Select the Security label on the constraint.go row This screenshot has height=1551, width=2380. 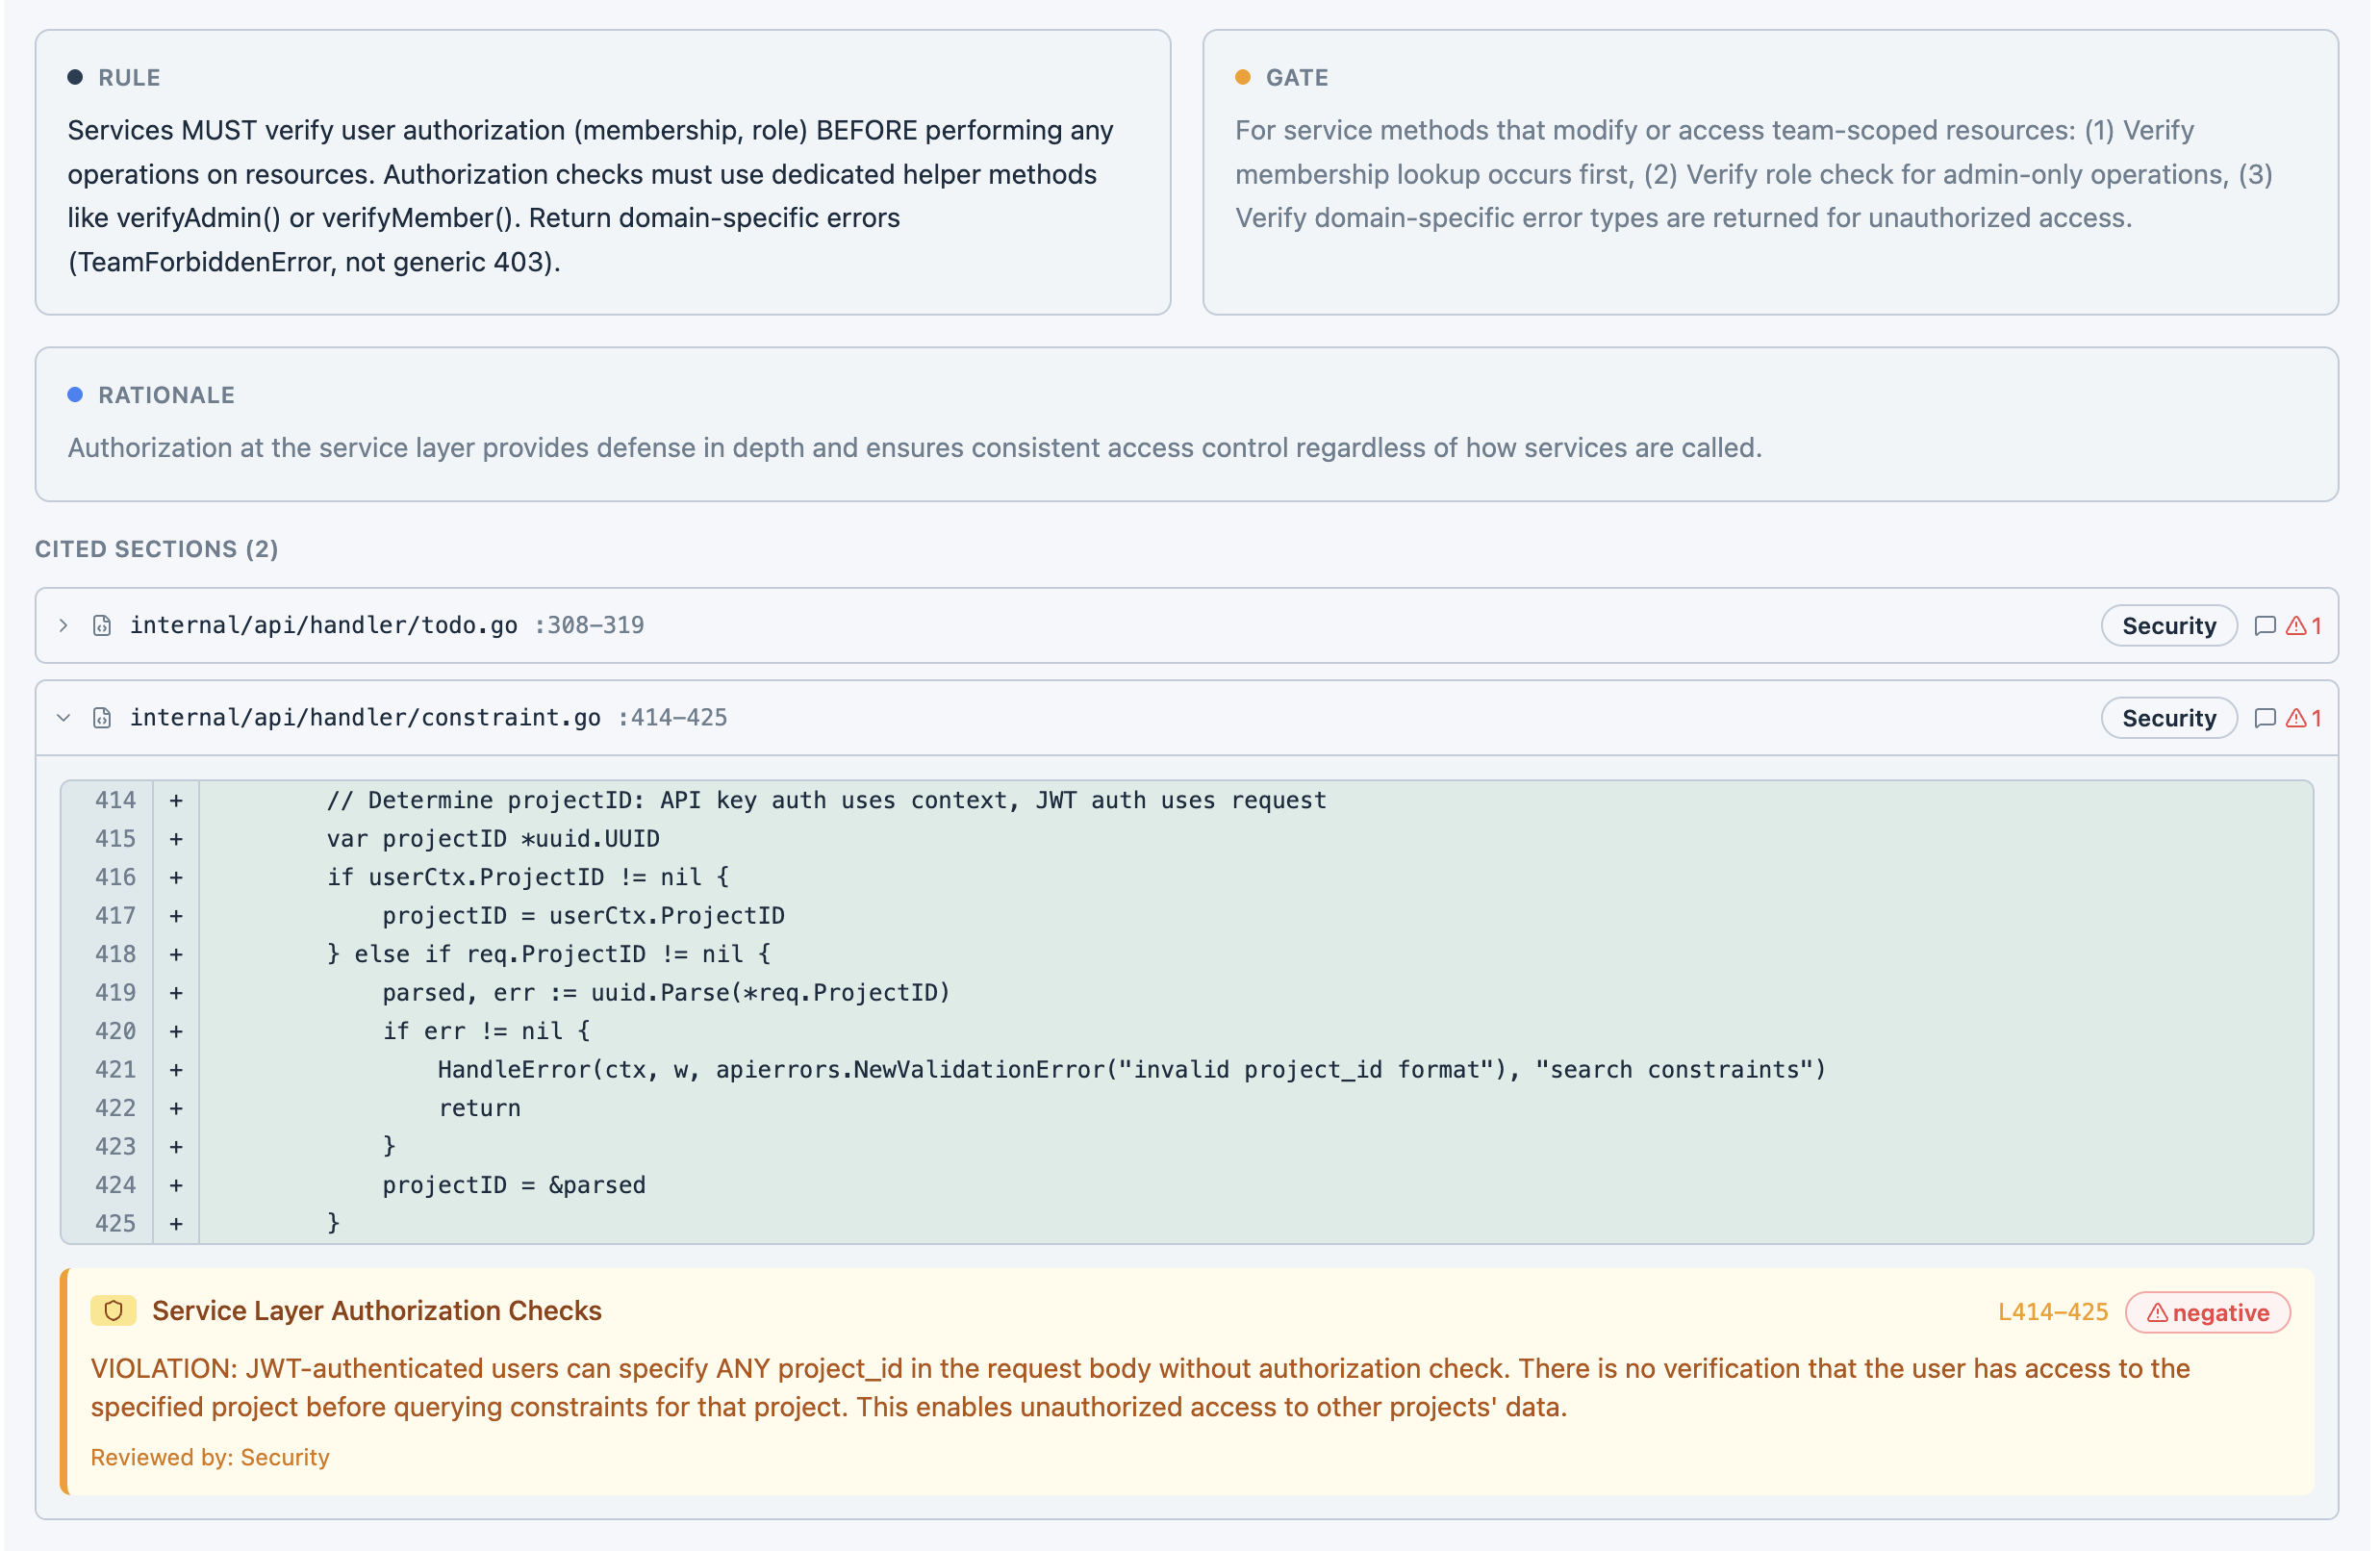point(2168,717)
